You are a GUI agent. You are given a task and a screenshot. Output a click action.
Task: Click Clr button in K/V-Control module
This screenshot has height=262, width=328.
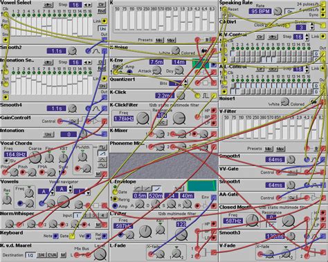pos(259,37)
